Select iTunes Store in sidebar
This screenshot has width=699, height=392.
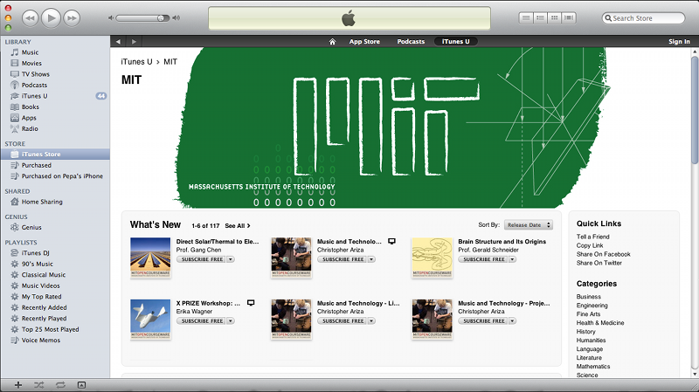(x=55, y=155)
